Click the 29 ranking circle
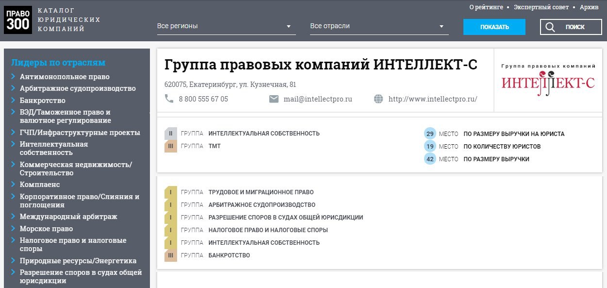 [430, 134]
